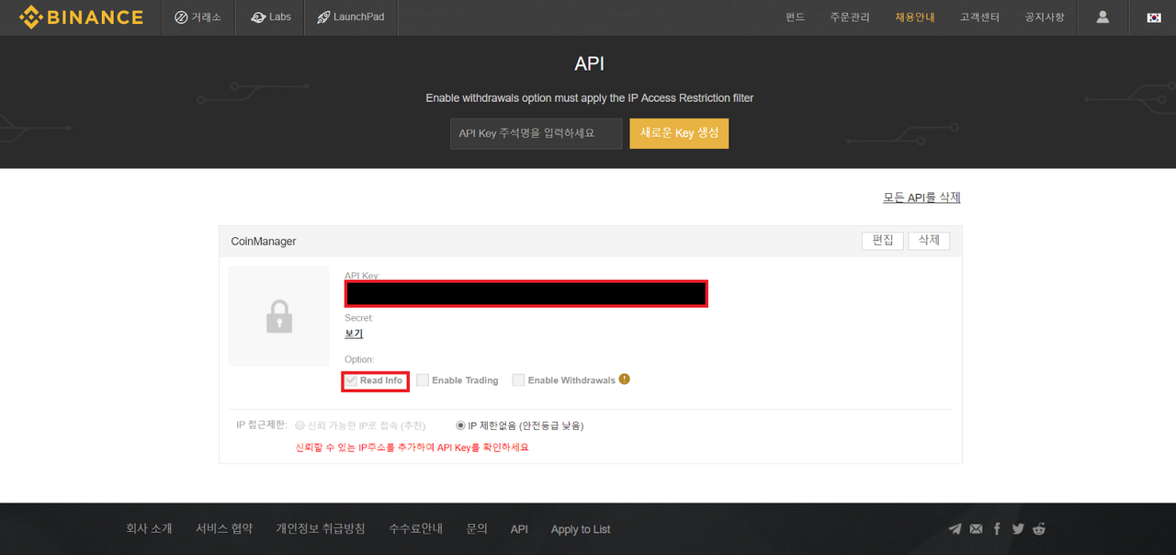Toggle the Read Info checkbox
Viewport: 1176px width, 555px height.
[351, 379]
